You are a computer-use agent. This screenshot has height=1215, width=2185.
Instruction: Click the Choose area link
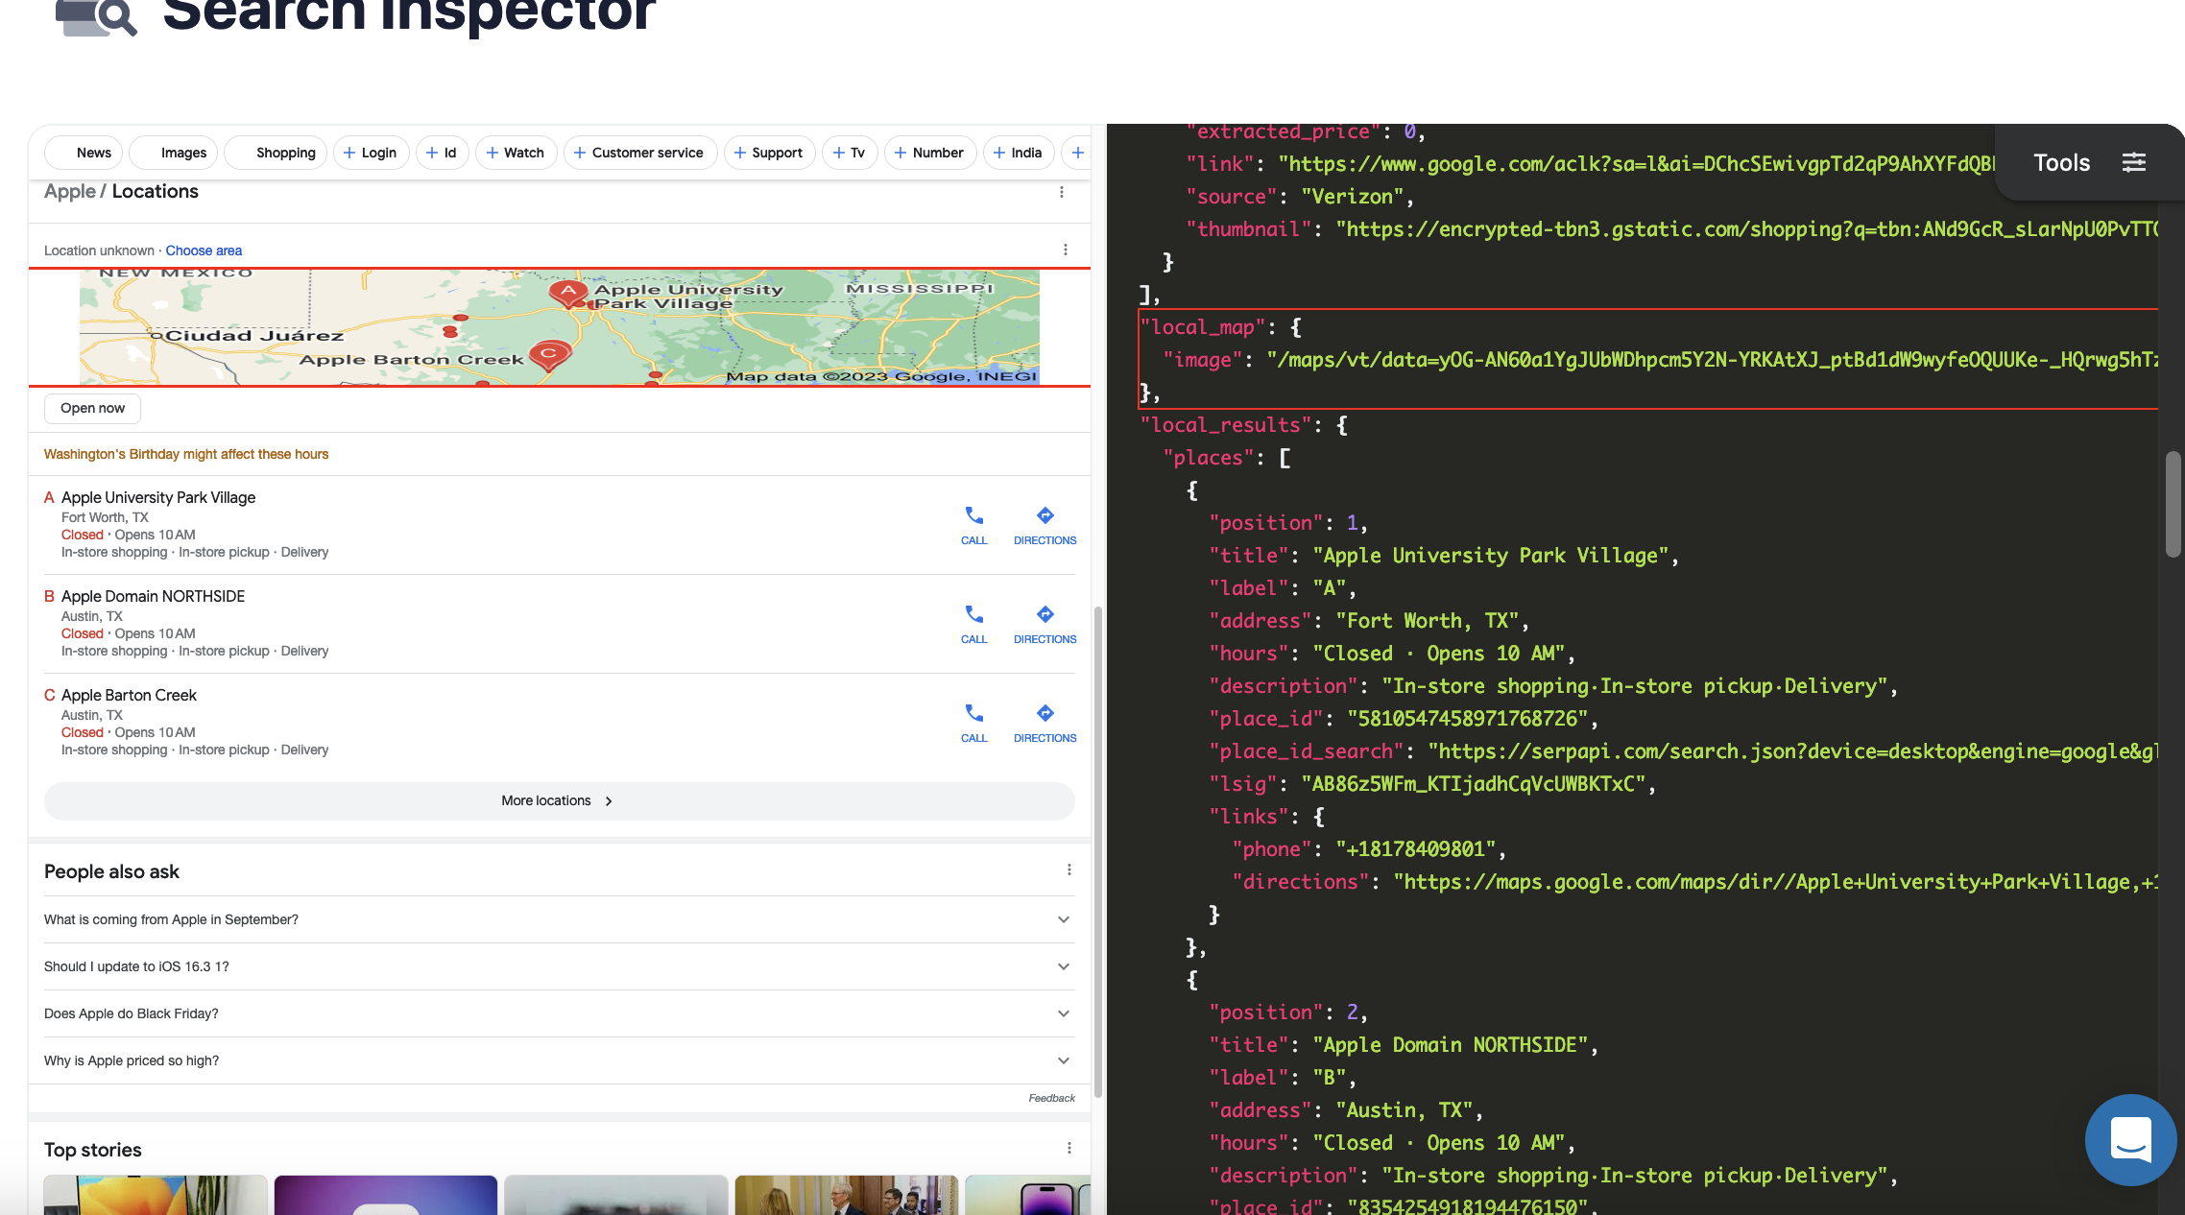204,250
